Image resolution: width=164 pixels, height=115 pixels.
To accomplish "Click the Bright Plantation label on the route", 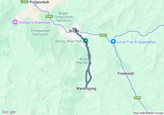I will click(84, 61).
